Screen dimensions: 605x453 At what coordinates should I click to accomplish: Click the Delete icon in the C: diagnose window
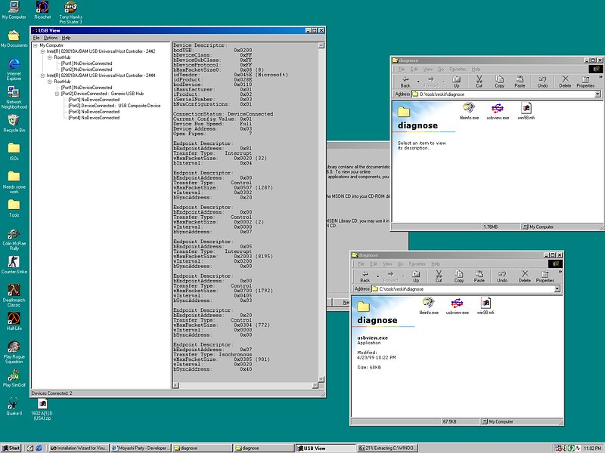click(x=524, y=276)
